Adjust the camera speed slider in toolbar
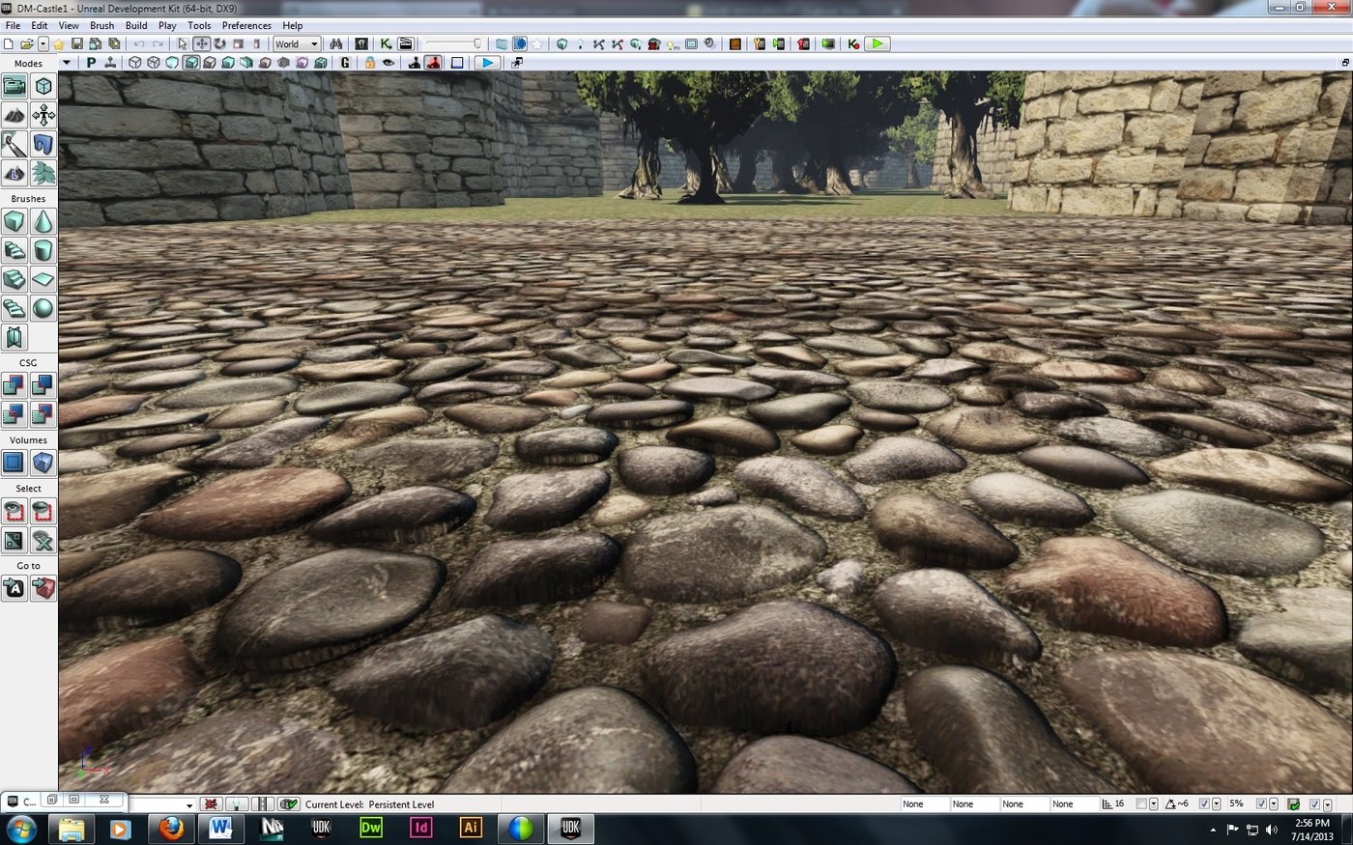The height and width of the screenshot is (845, 1353). (453, 43)
